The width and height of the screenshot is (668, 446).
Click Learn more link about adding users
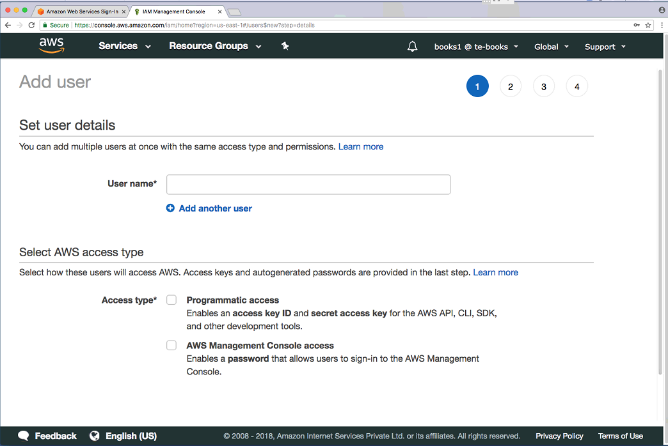(x=361, y=146)
